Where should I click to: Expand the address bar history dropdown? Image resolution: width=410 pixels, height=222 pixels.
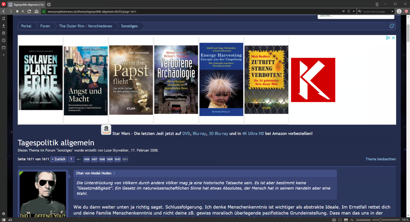coord(354,11)
